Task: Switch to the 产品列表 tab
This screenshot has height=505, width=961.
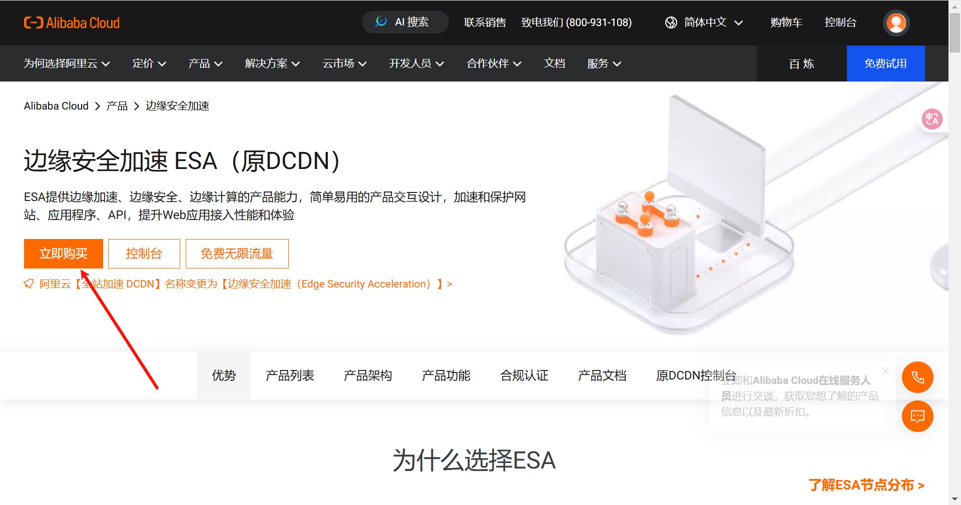Action: point(290,375)
